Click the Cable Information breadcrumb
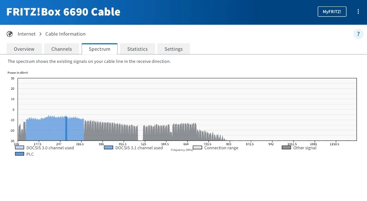The height and width of the screenshot is (201, 367). tap(65, 34)
